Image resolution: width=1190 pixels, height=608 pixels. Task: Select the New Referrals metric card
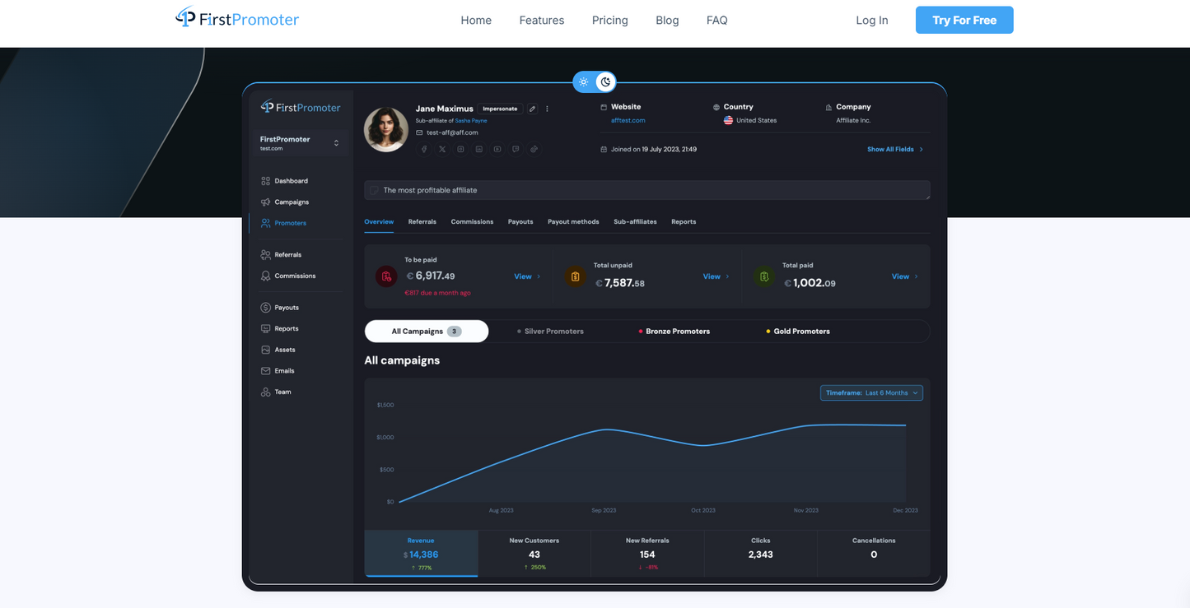[x=647, y=554]
